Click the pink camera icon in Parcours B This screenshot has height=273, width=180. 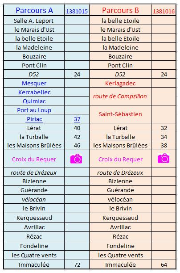164,158
